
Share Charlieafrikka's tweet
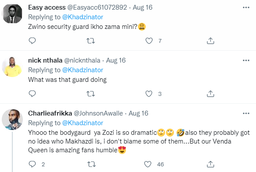click(x=210, y=165)
